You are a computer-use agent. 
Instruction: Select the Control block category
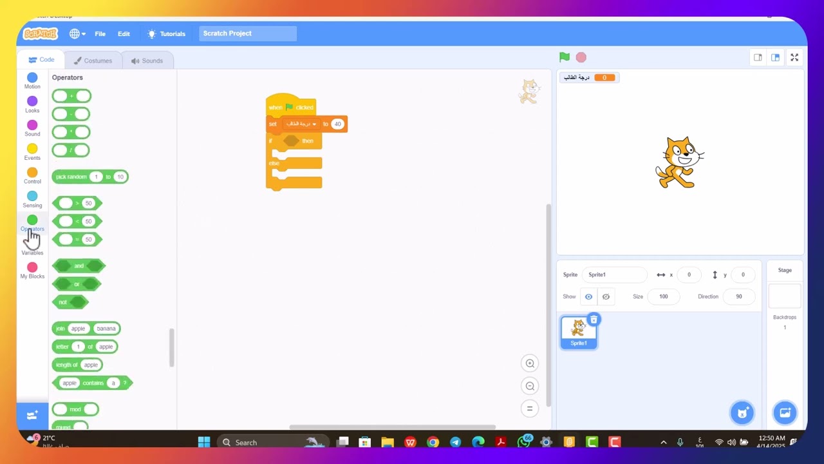click(32, 176)
